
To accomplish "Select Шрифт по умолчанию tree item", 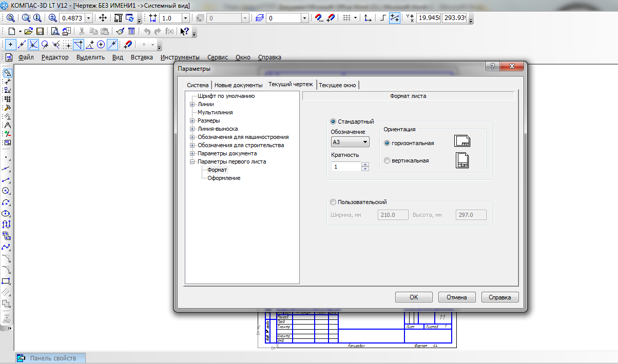I will coord(226,96).
